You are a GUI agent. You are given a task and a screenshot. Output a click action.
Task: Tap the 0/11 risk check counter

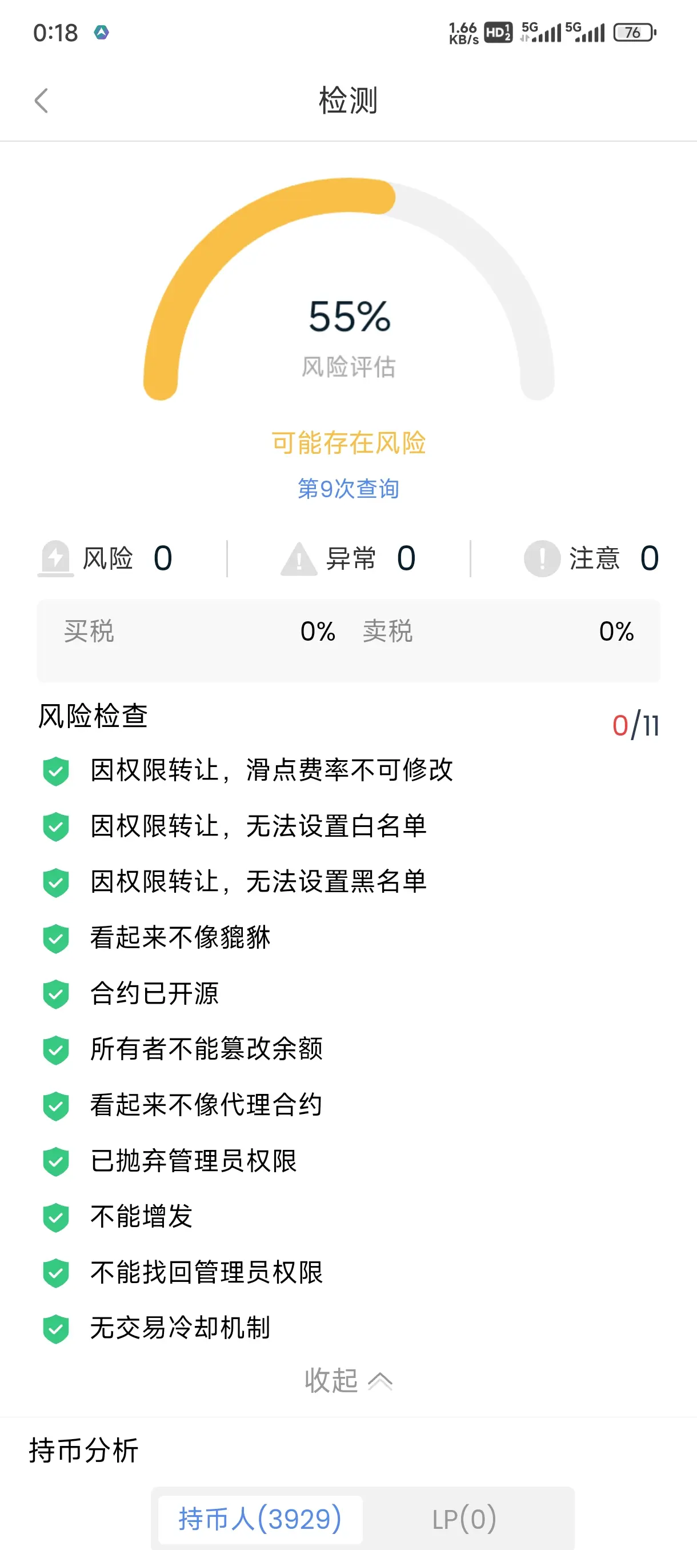click(636, 726)
